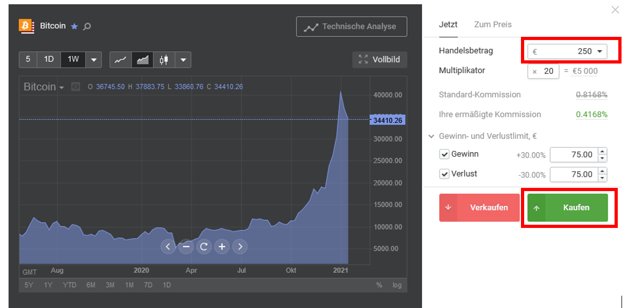Increase the Gewinn limit value

pos(602,152)
